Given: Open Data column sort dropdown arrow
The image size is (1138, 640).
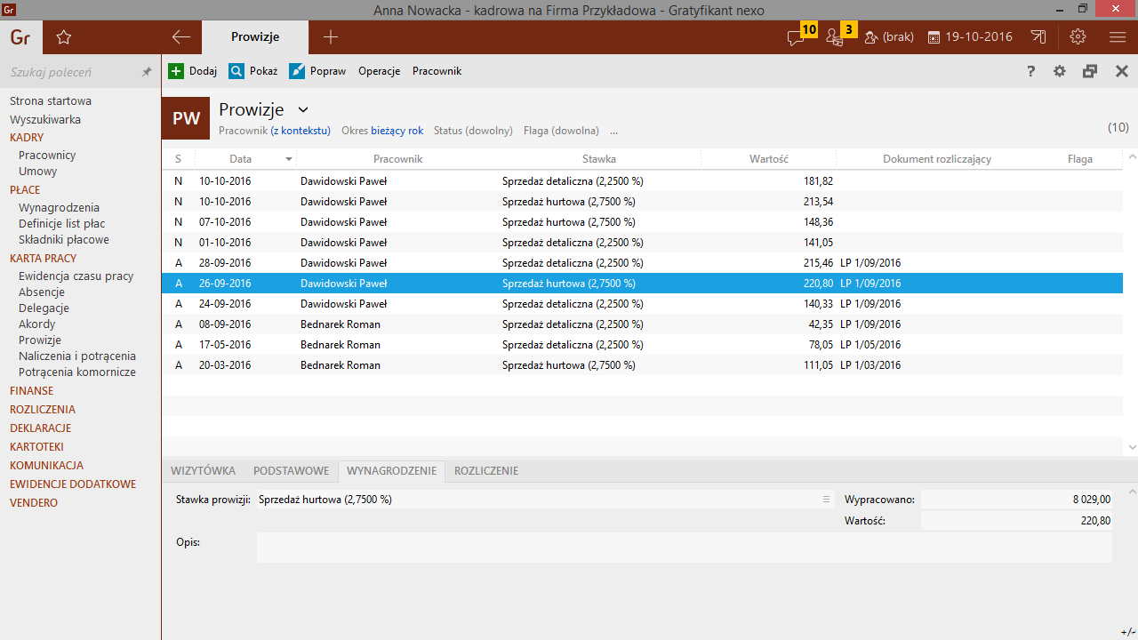Looking at the screenshot, I should tap(289, 159).
